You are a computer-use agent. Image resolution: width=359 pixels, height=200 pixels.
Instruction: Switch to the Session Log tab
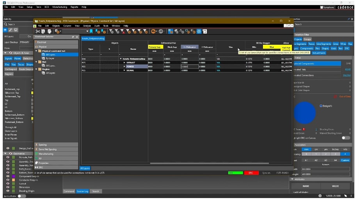[82, 191]
